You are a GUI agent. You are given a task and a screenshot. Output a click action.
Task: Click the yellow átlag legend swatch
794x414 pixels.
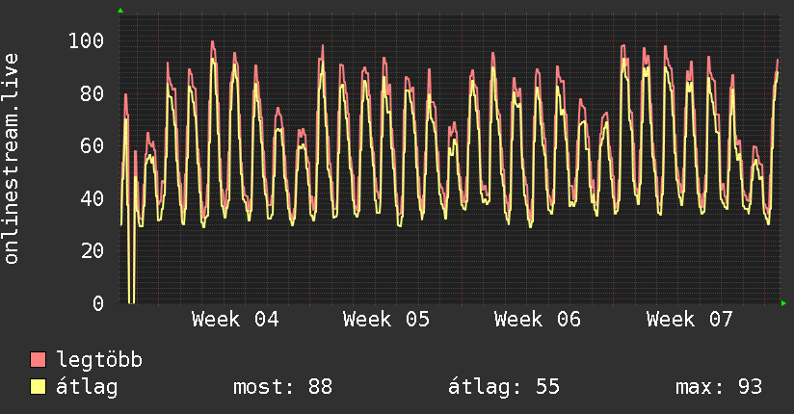coord(39,387)
